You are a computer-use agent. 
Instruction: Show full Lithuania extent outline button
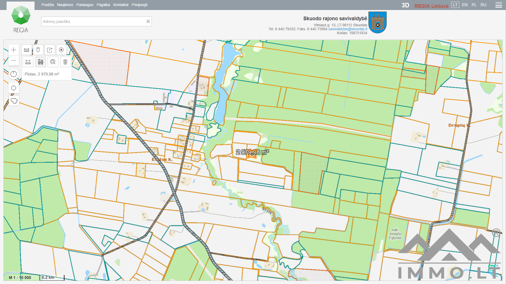[14, 101]
